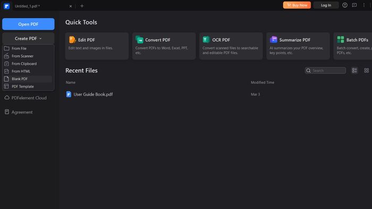Open User Guide Book.pdf from recent files
Screen dimensions: 372x209
(x=93, y=94)
